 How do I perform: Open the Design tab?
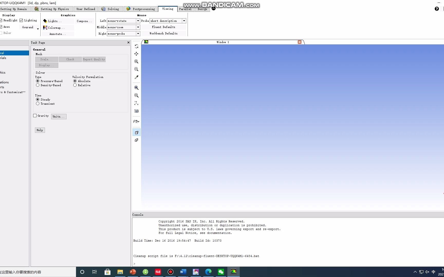tap(202, 9)
